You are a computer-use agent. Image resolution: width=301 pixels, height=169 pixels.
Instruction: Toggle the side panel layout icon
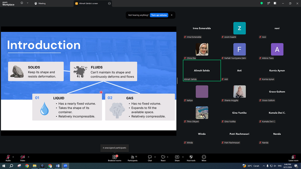275,3
